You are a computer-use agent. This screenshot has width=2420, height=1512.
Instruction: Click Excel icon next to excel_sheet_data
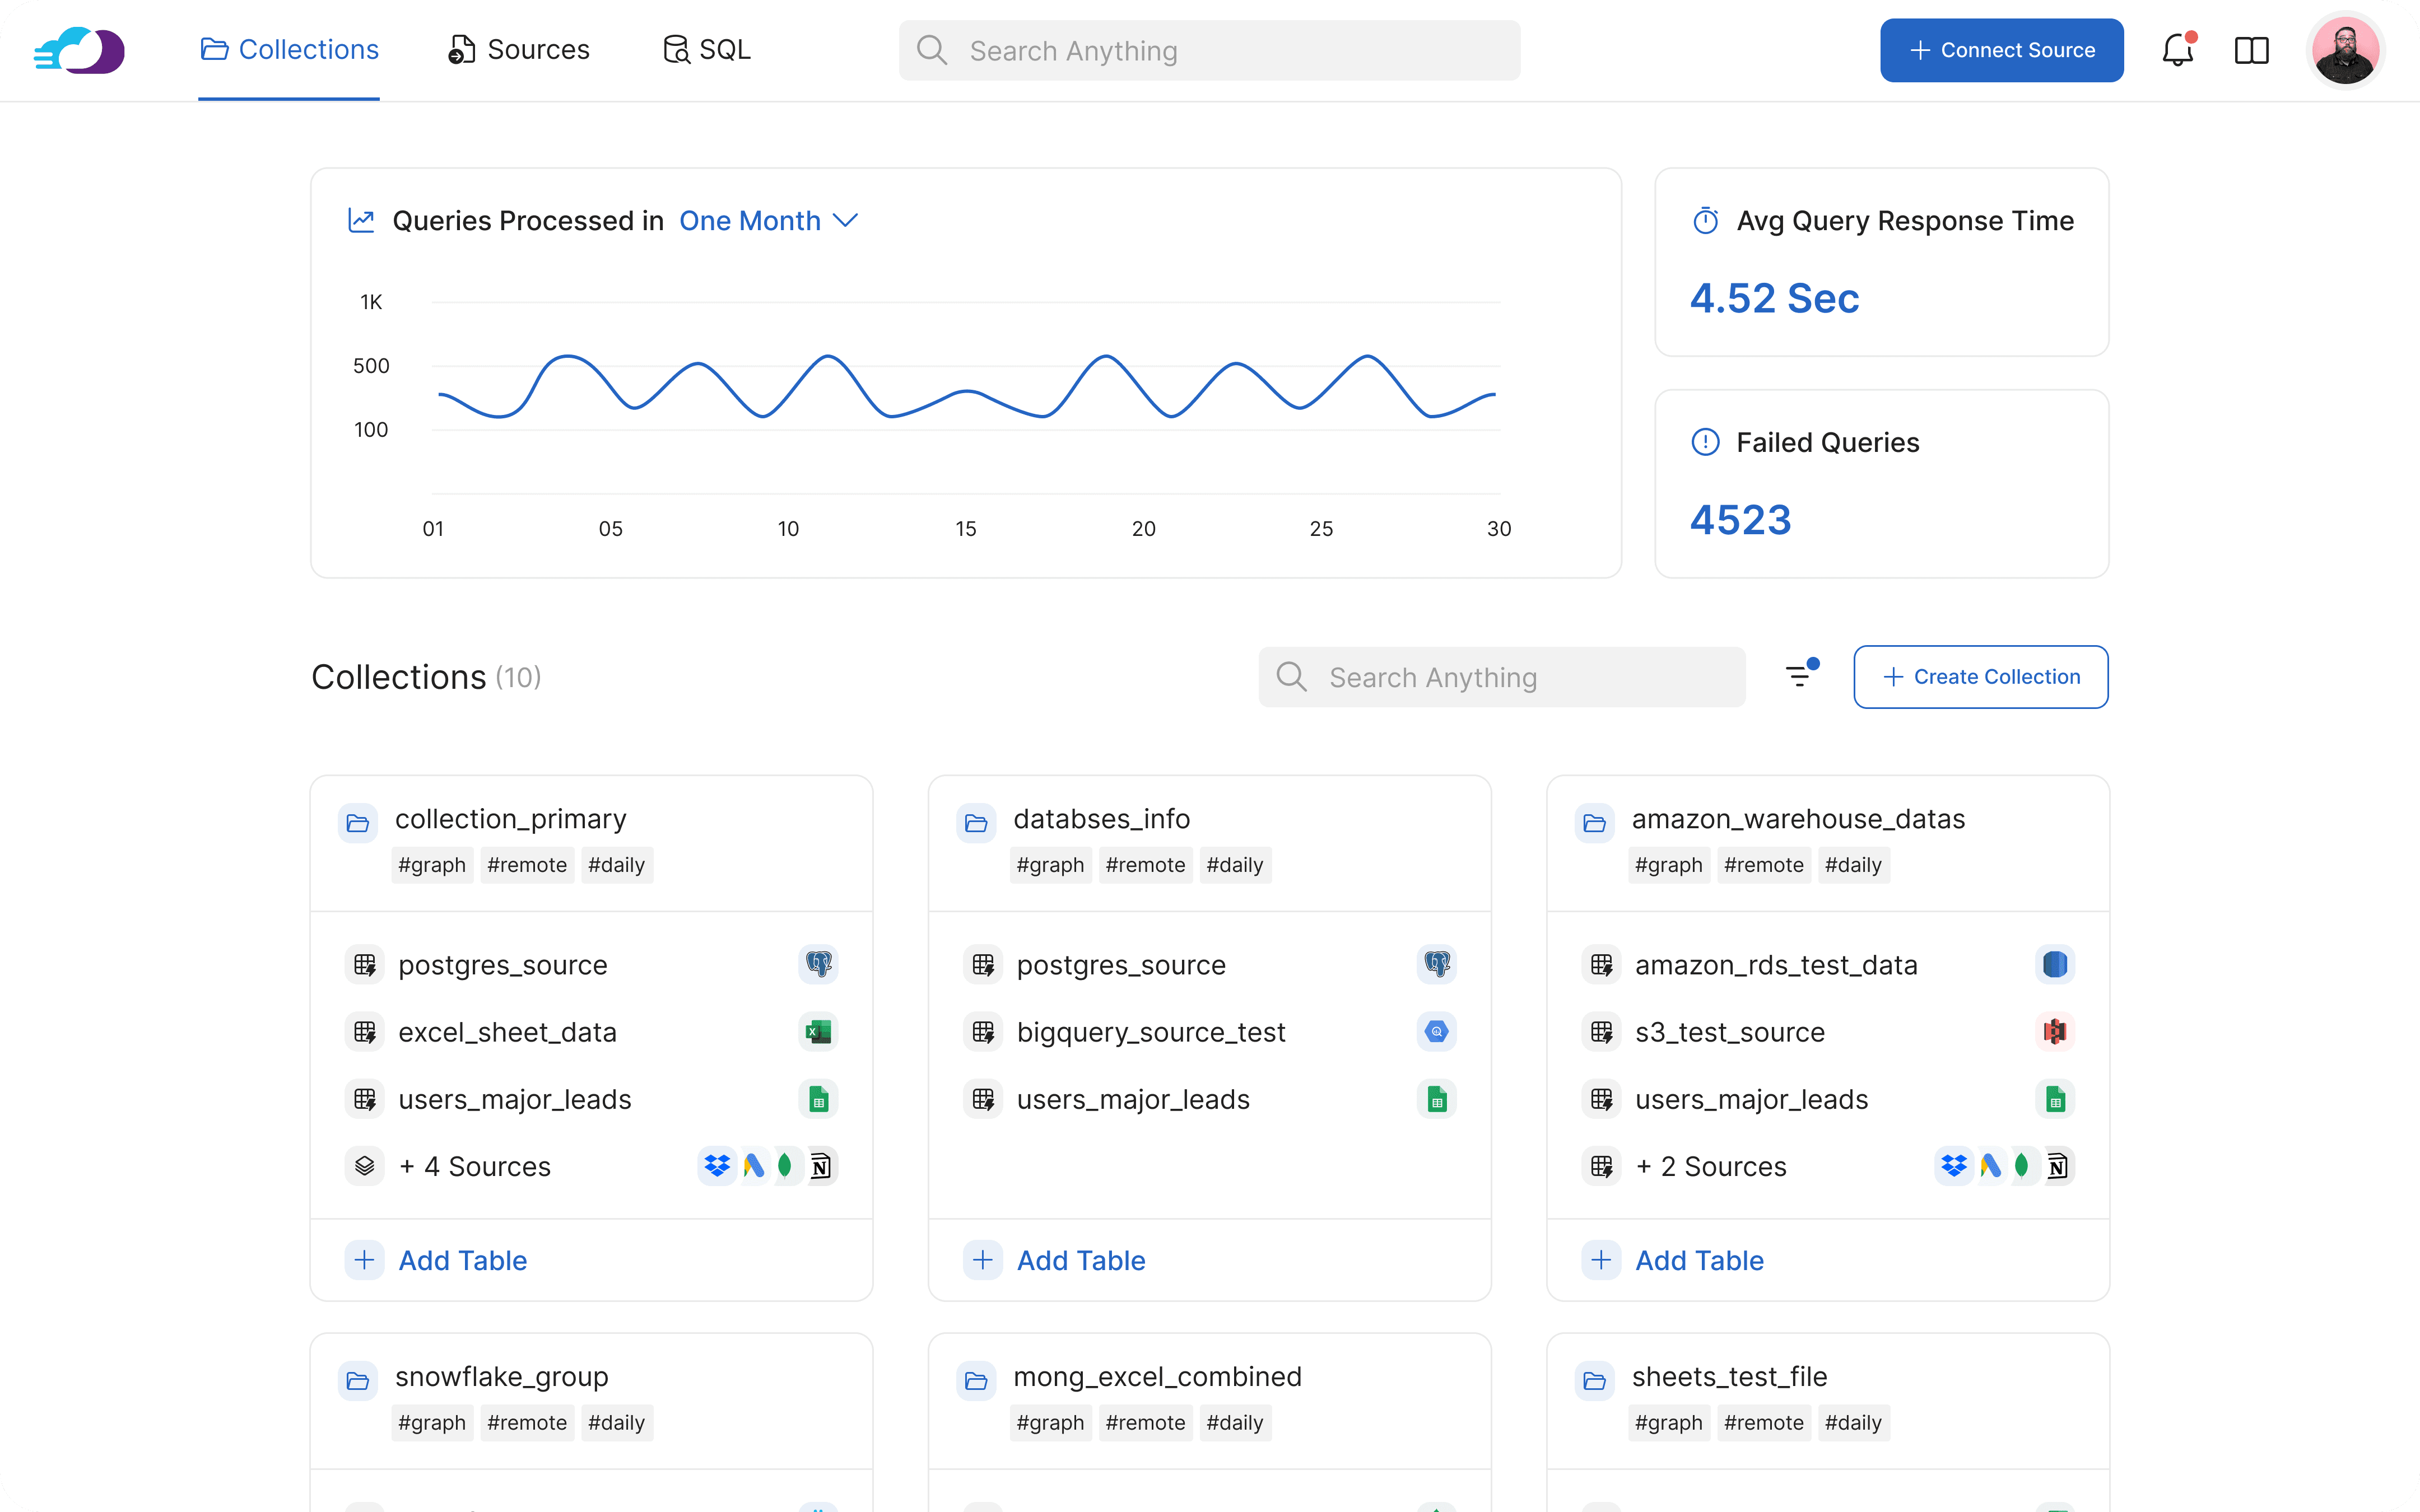pos(819,1031)
